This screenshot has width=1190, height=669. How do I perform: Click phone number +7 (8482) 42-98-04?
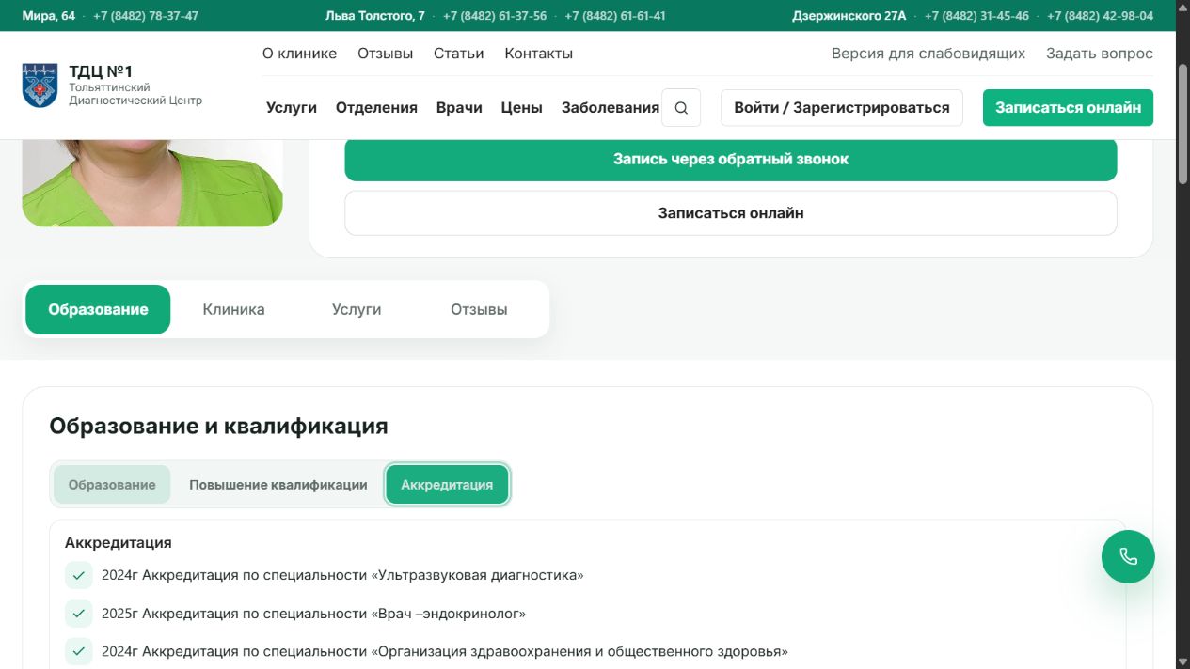pos(1100,16)
